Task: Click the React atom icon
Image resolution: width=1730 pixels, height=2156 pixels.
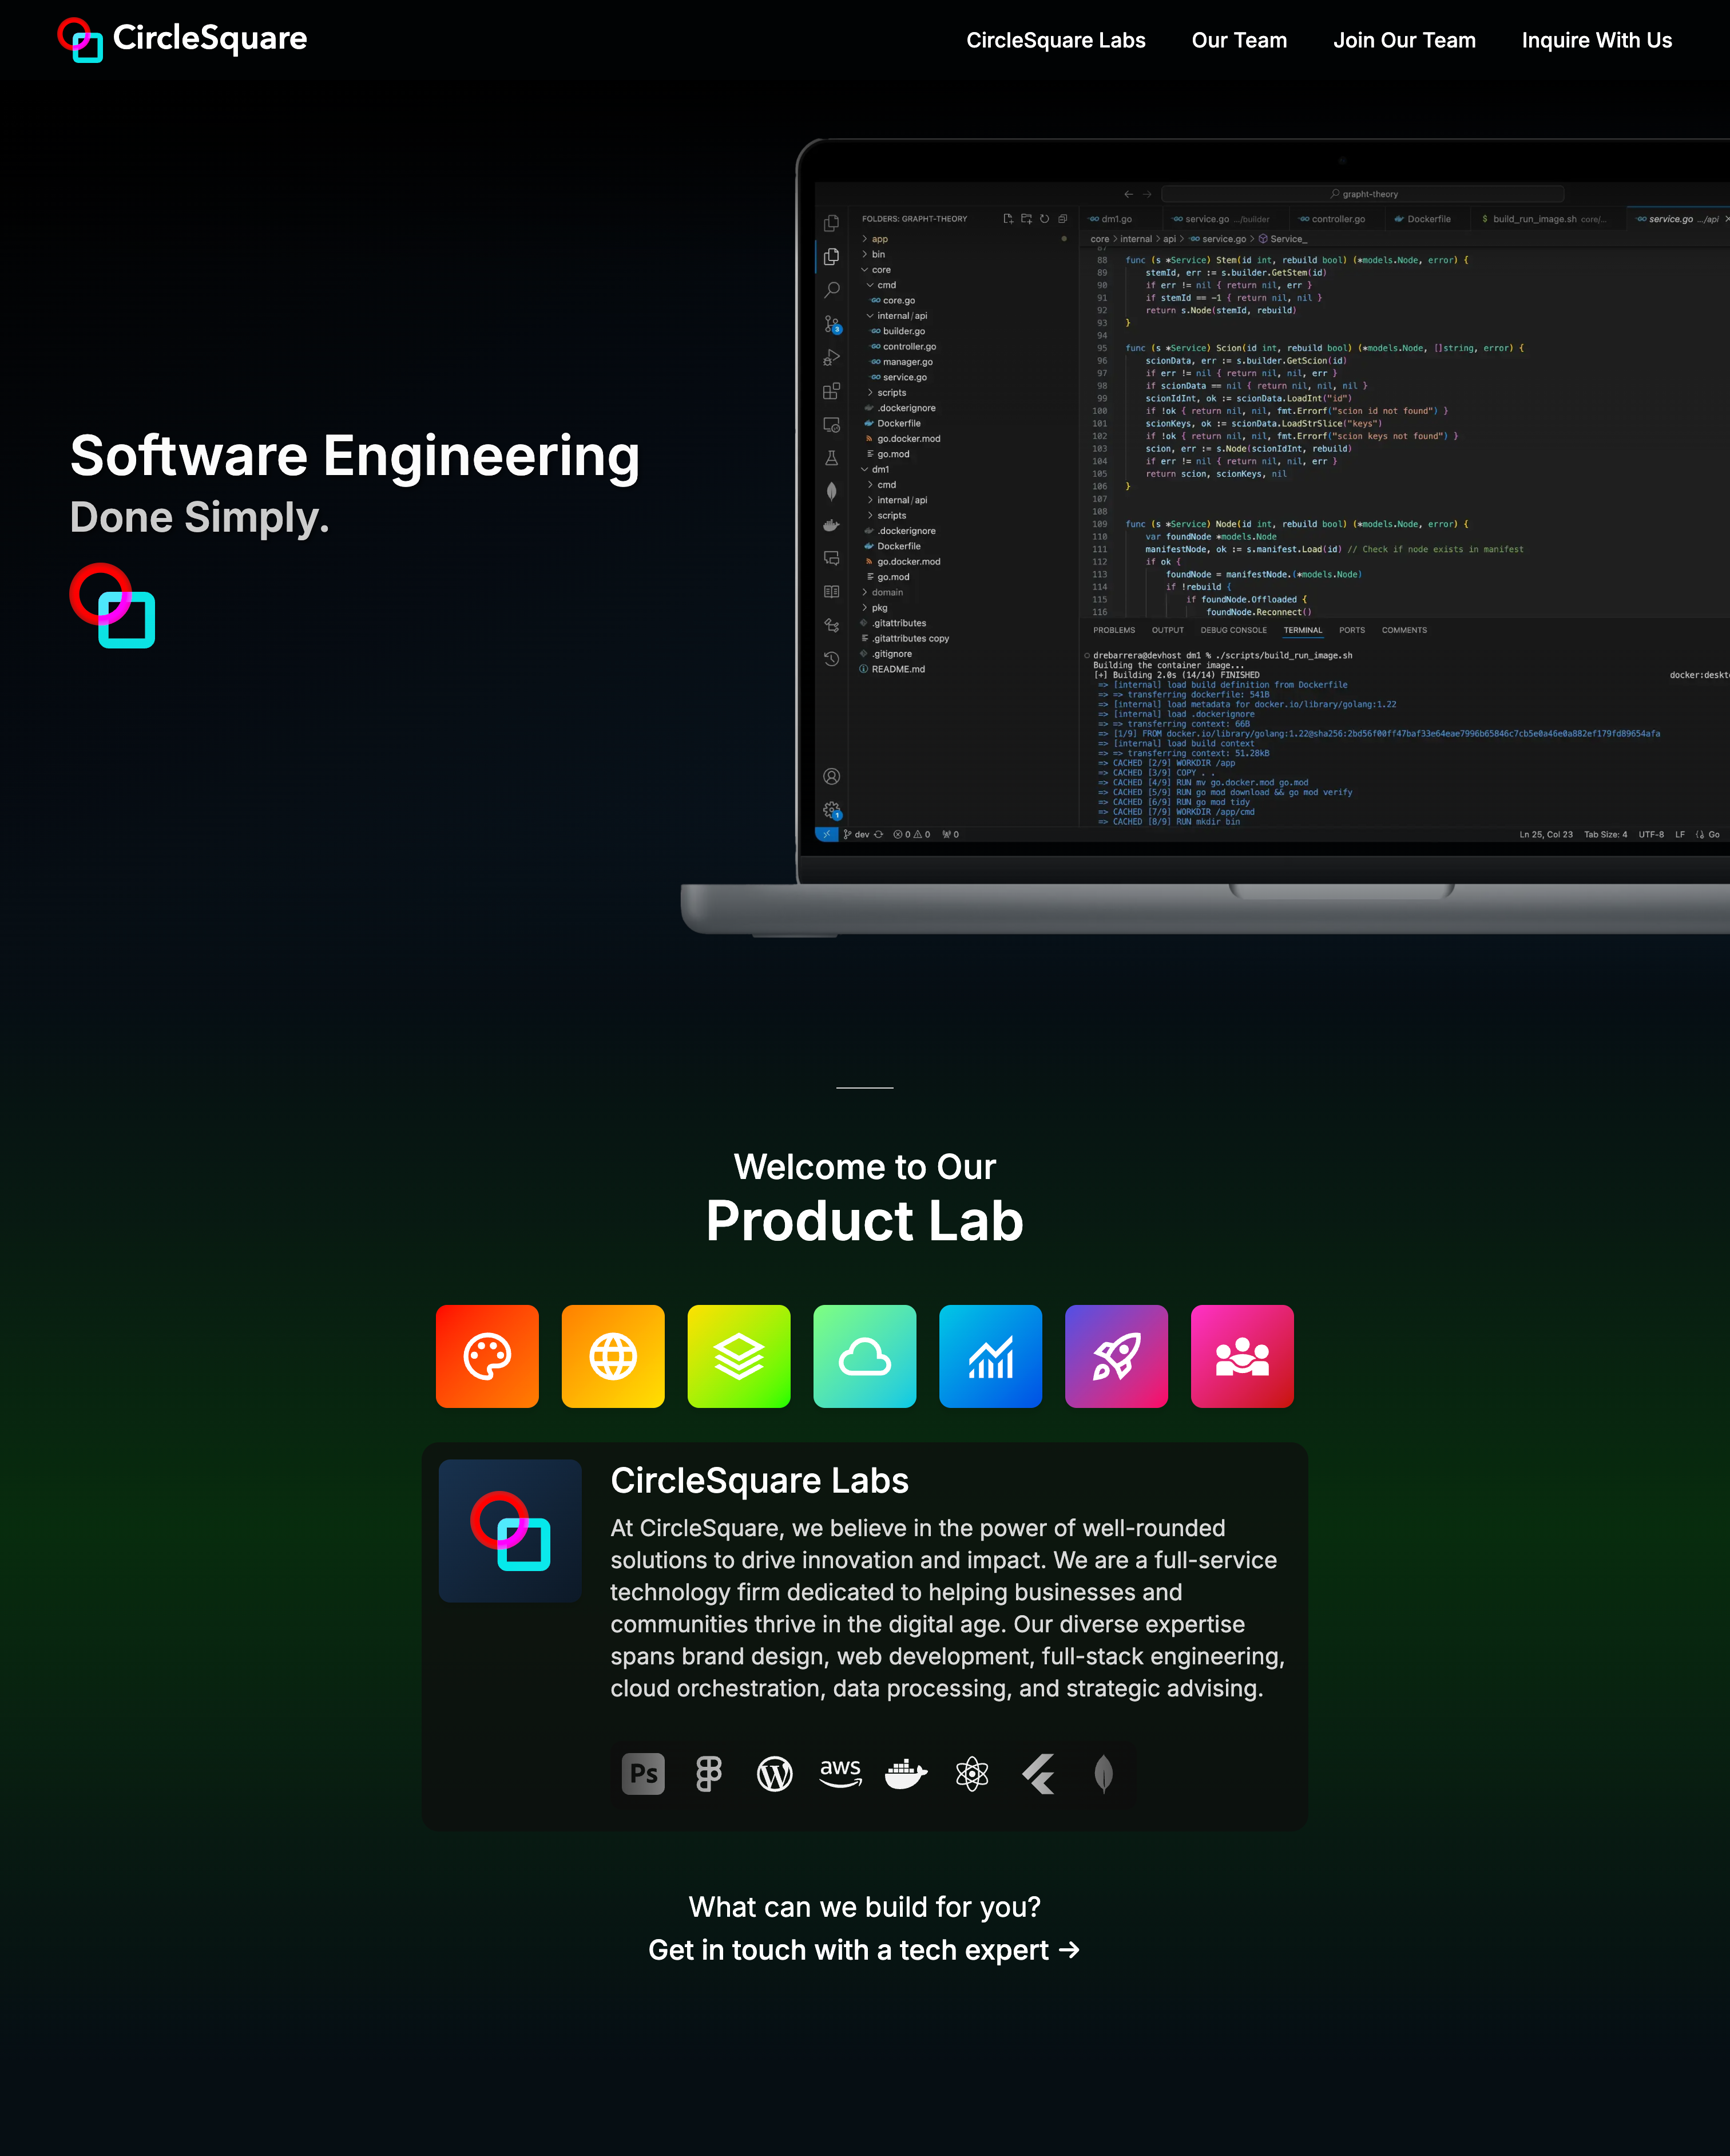Action: tap(971, 1774)
